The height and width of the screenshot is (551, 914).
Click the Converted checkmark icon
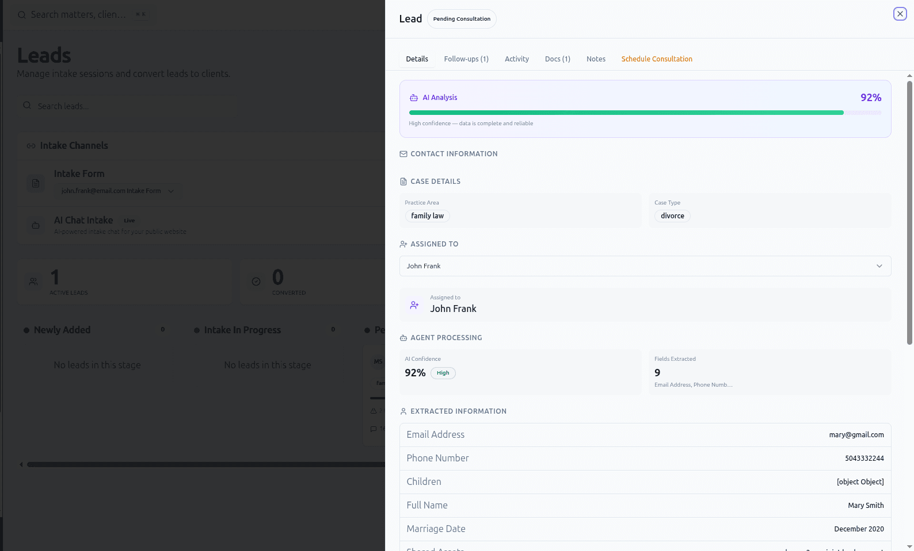[x=256, y=282]
